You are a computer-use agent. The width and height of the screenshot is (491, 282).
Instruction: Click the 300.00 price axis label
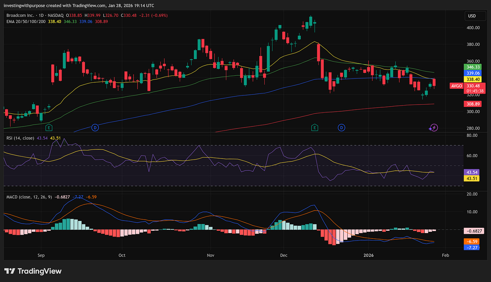point(473,112)
